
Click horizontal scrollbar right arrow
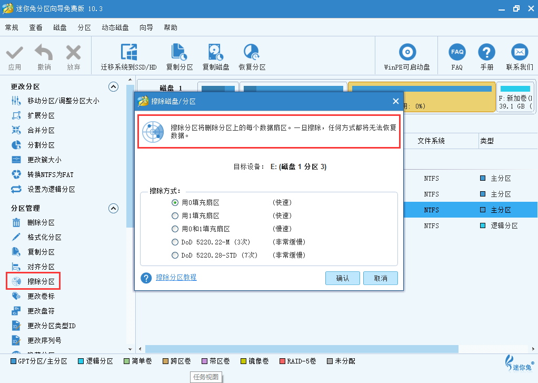tap(533, 349)
